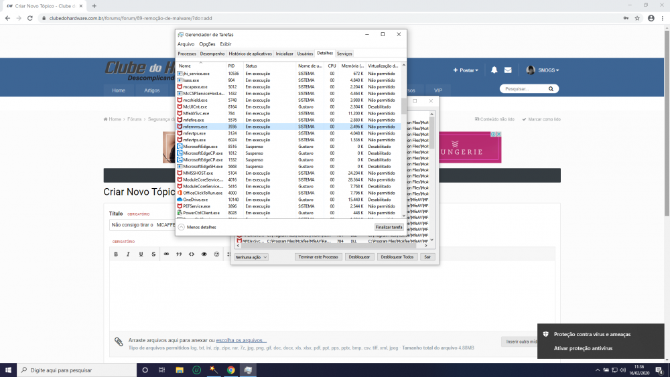Expand the Postar dropdown menu
This screenshot has height=377, width=670.
[466, 70]
